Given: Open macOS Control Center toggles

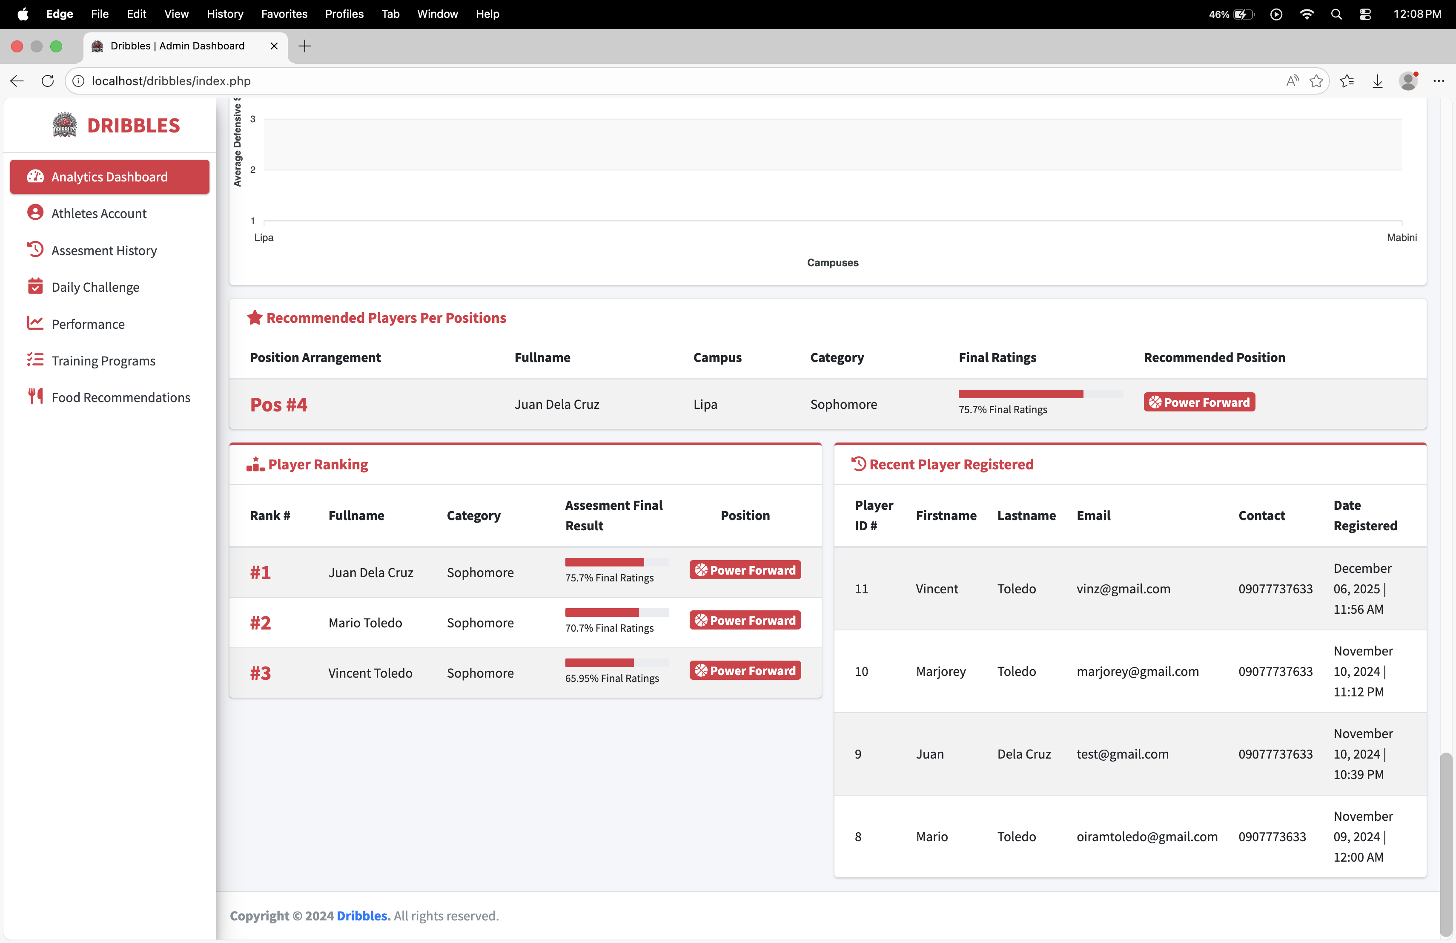Looking at the screenshot, I should pyautogui.click(x=1365, y=14).
